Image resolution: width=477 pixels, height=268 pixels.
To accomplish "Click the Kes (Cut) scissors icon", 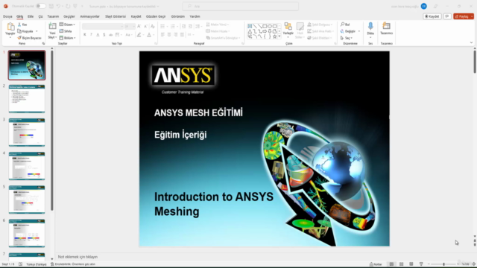I will point(19,25).
